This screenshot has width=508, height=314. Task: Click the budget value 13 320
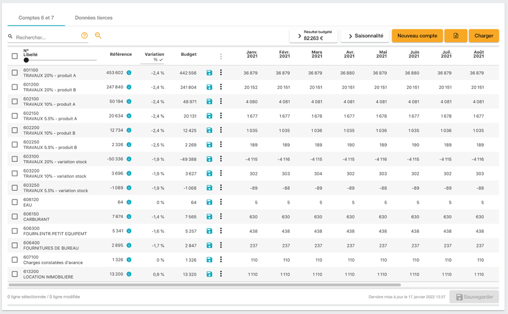tap(190, 274)
